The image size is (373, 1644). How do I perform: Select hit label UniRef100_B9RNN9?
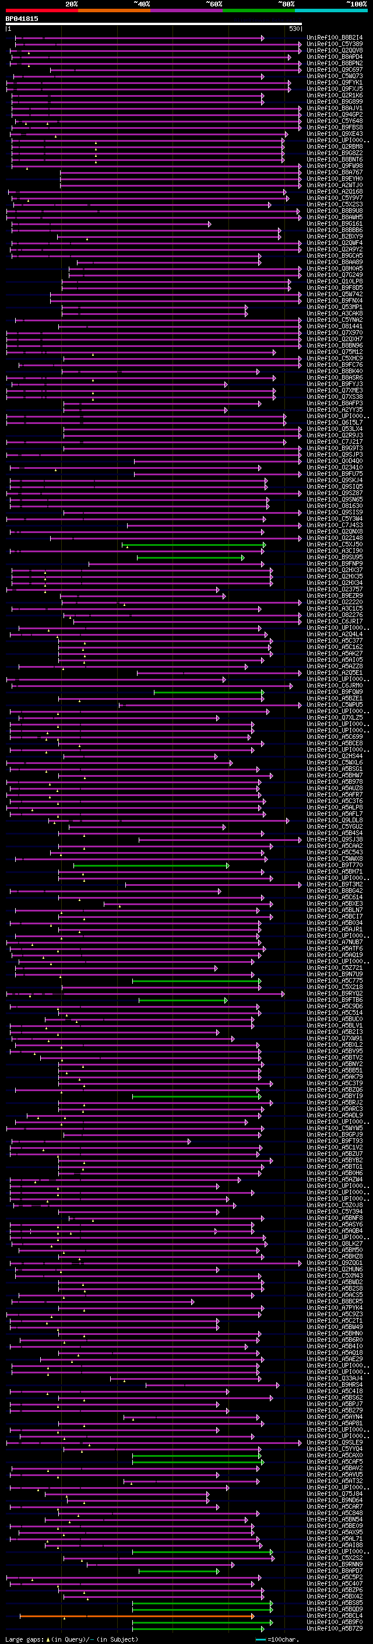click(x=335, y=1565)
